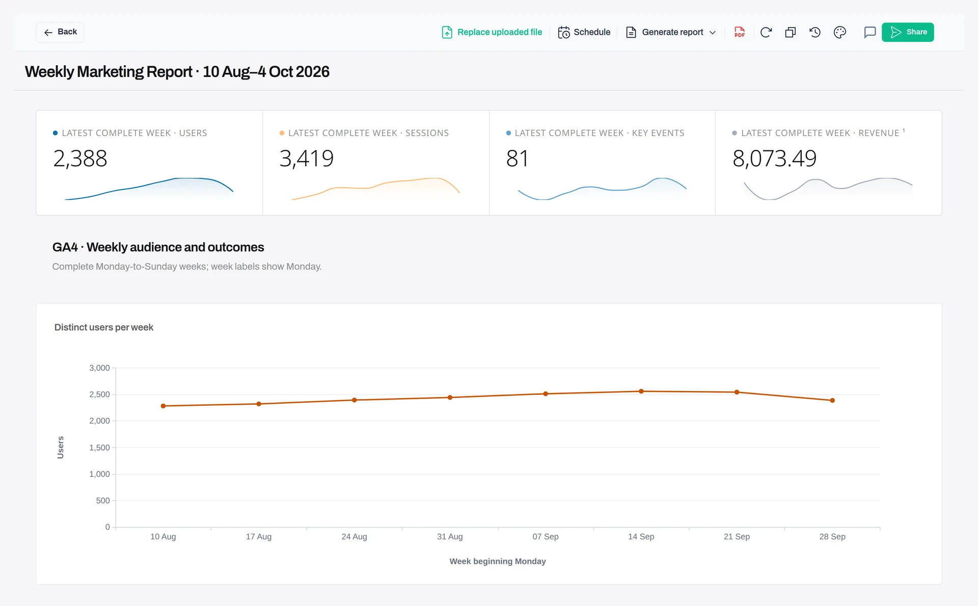Click the Revenue footnote superscript 1
This screenshot has height=606, width=978.
pyautogui.click(x=904, y=130)
